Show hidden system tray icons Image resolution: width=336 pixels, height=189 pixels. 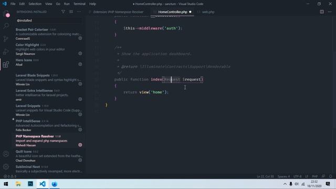point(285,184)
